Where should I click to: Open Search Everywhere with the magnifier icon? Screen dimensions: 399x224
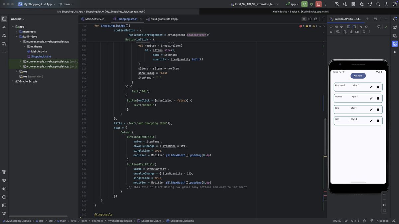click(x=378, y=4)
